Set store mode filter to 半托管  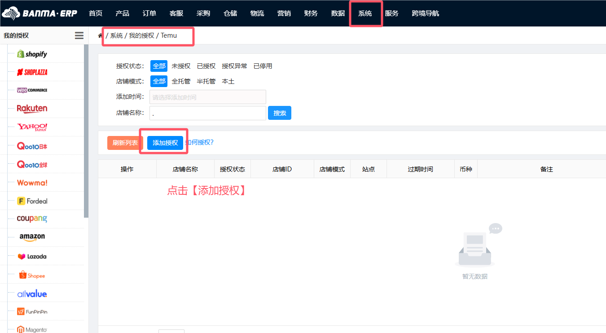pos(206,81)
